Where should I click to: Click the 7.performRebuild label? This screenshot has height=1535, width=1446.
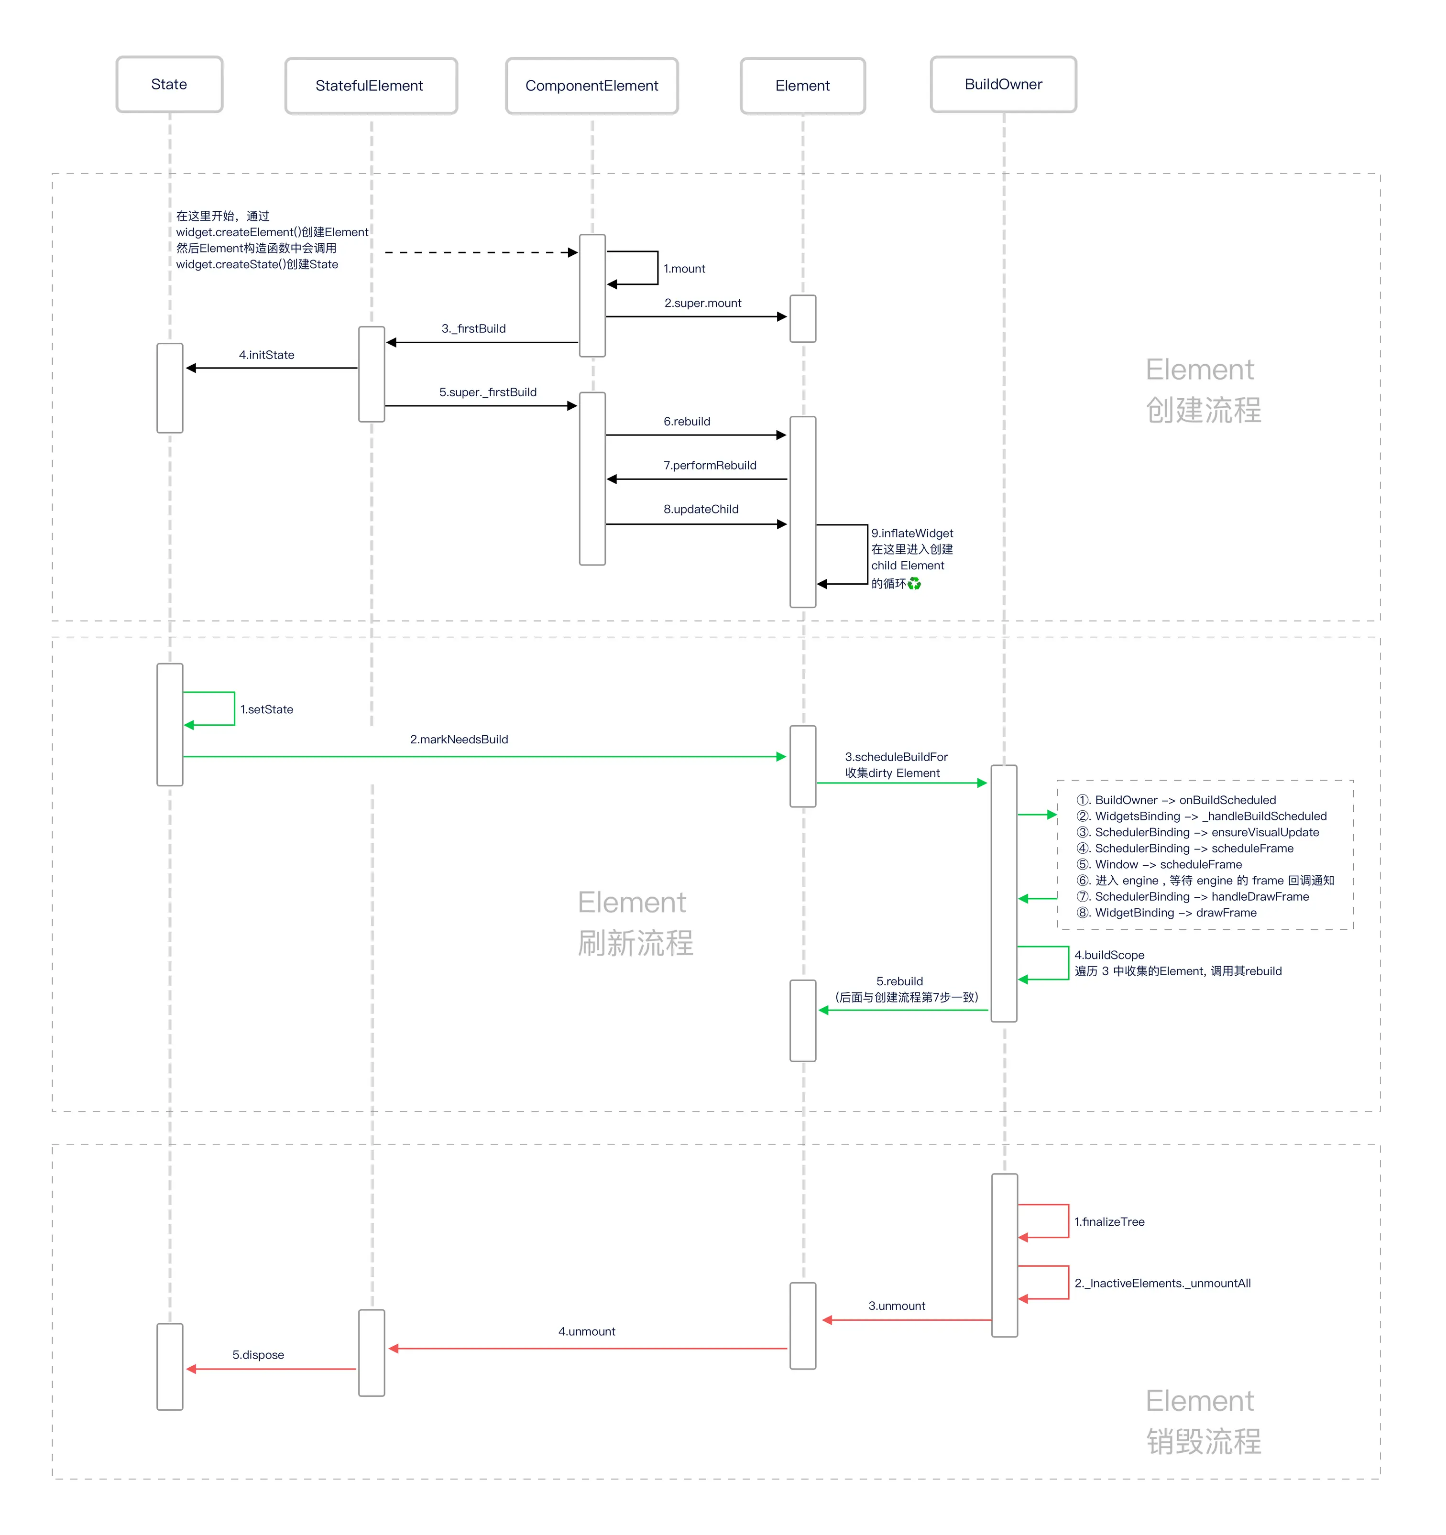coord(710,465)
